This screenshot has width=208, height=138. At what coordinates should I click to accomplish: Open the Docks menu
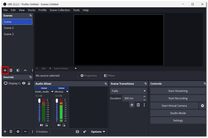(31, 10)
